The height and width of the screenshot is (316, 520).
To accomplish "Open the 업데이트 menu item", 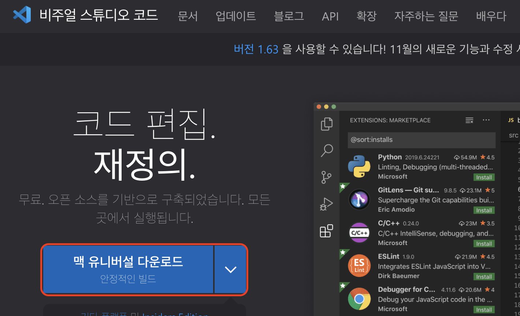I will (x=236, y=16).
